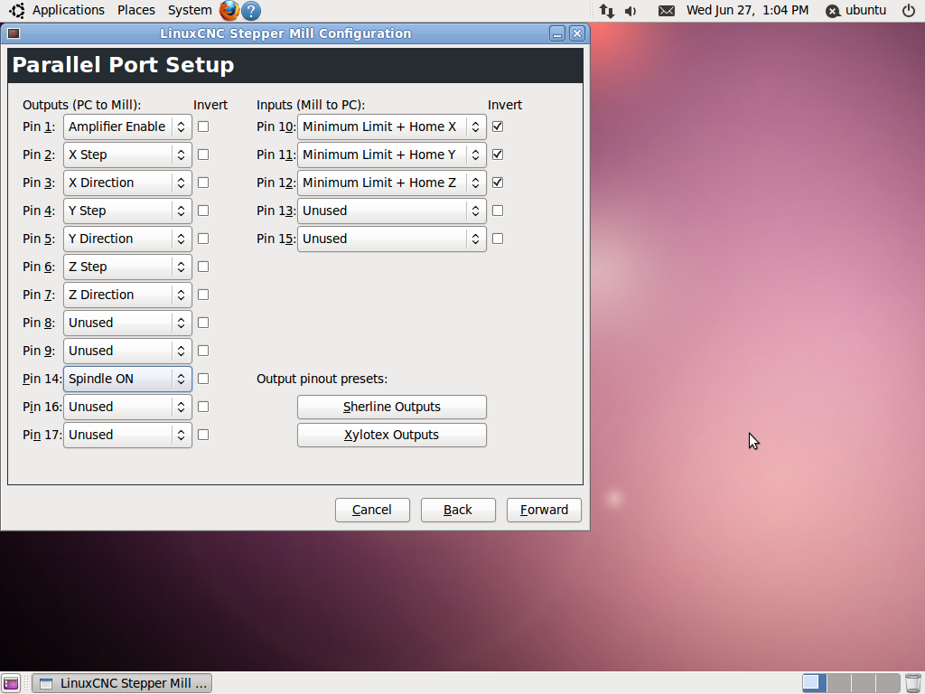925x694 pixels.
Task: Toggle Invert for Pin 2 X Step
Action: (203, 155)
